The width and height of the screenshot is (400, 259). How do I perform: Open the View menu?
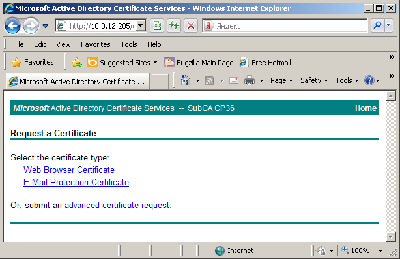[63, 44]
